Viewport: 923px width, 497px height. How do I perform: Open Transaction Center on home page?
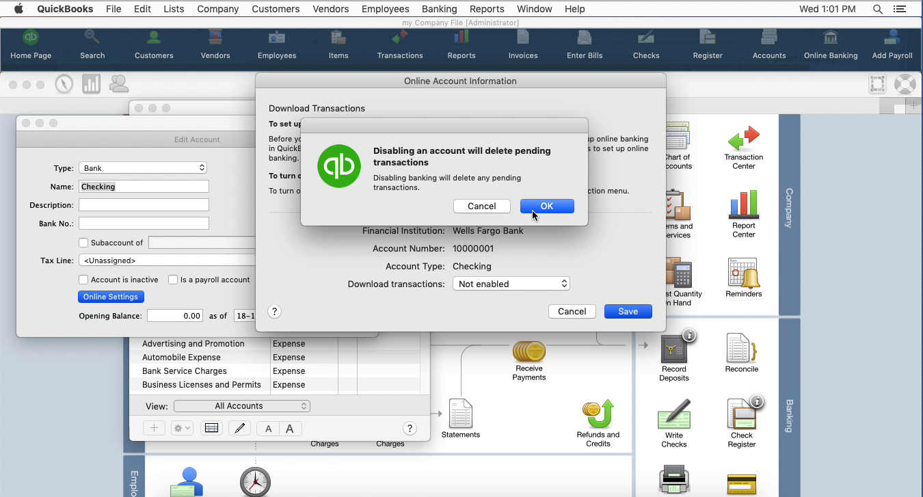click(x=744, y=147)
